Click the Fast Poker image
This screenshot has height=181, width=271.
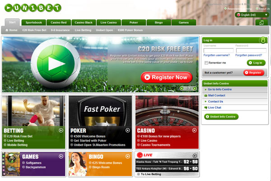point(100,111)
